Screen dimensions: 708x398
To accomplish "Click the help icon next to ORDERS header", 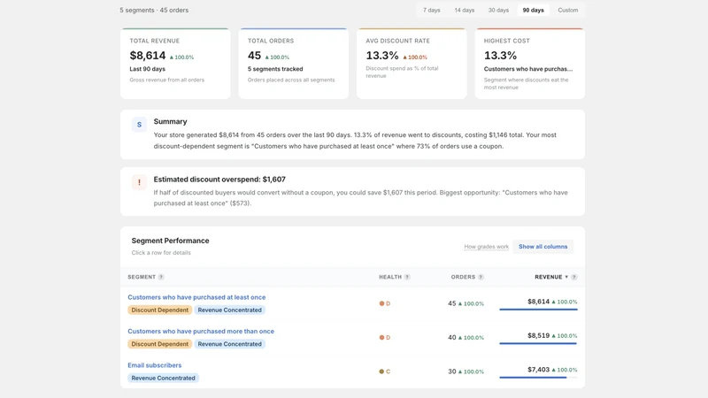I will 481,277.
